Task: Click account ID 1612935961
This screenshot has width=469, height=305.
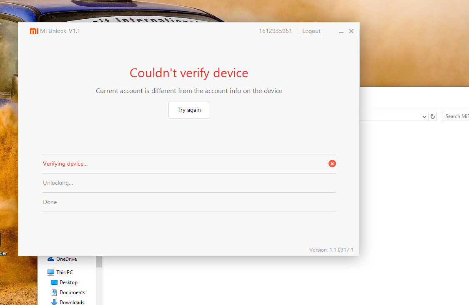Action: 275,31
